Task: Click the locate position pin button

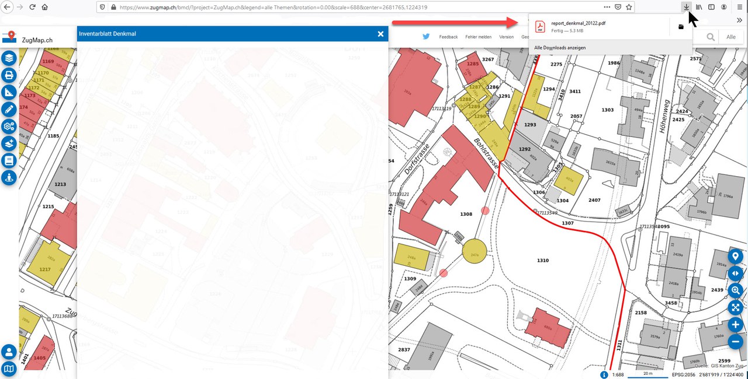Action: pyautogui.click(x=735, y=257)
